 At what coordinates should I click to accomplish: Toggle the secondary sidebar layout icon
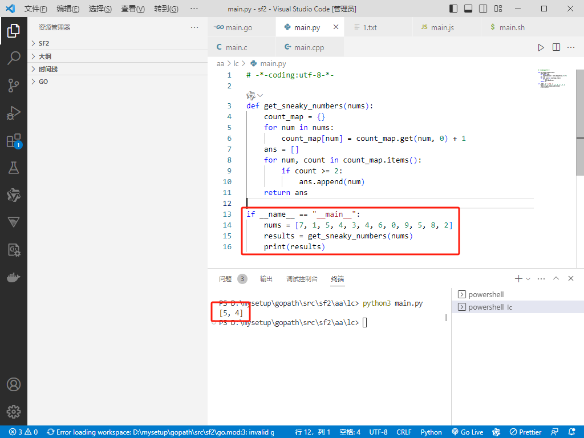click(x=483, y=9)
